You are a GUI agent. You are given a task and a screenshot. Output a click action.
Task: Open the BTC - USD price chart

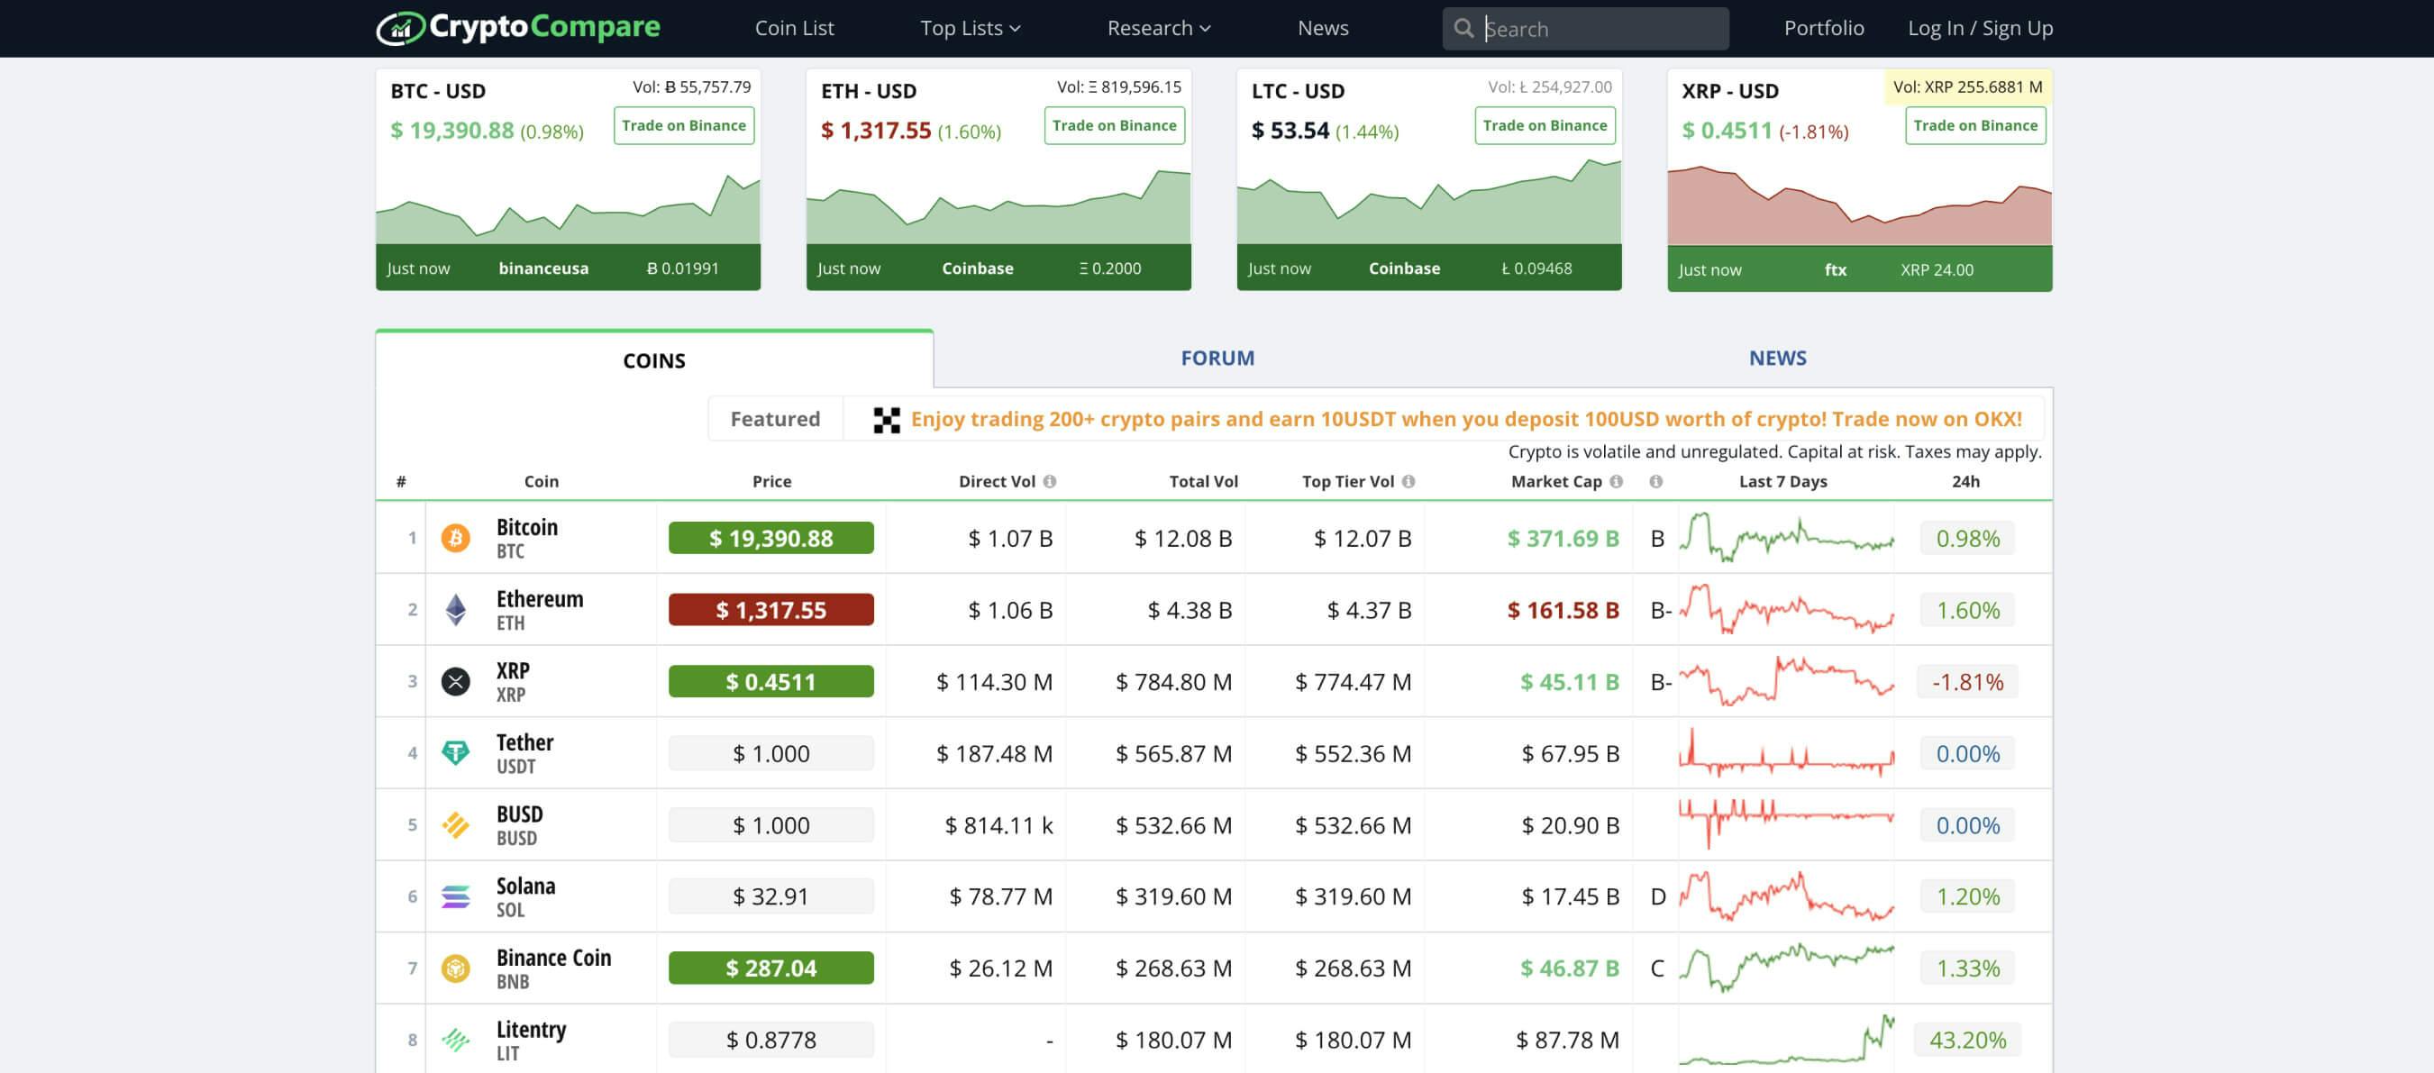point(568,207)
